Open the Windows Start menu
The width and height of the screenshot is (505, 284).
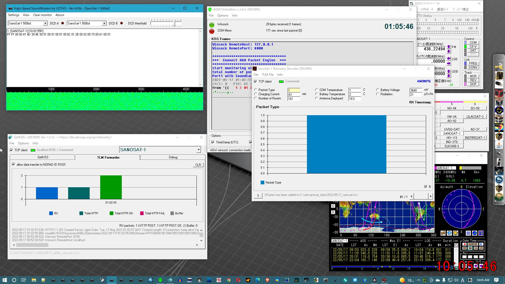tap(4, 280)
